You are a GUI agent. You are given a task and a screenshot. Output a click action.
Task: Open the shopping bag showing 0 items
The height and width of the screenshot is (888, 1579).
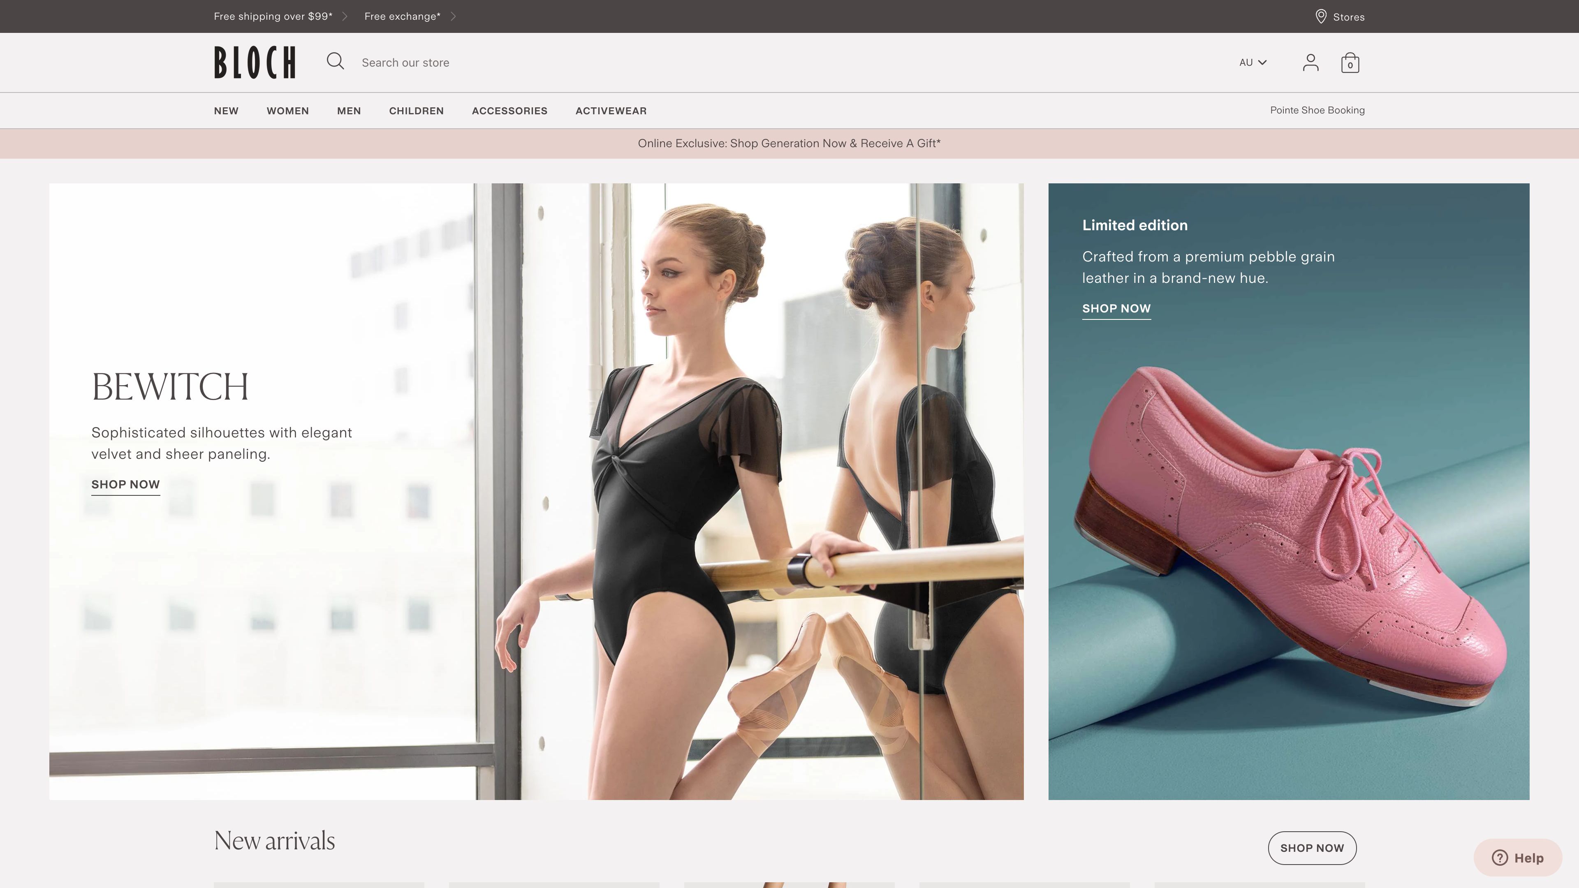(x=1350, y=62)
